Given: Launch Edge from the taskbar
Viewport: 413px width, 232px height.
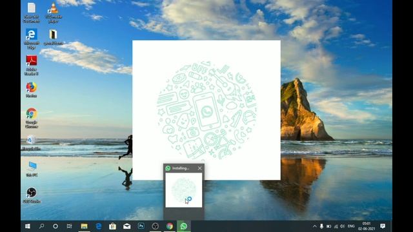Looking at the screenshot, I should tap(99, 226).
